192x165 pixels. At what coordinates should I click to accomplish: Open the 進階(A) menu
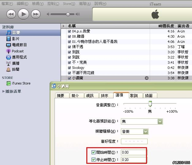click(x=85, y=4)
